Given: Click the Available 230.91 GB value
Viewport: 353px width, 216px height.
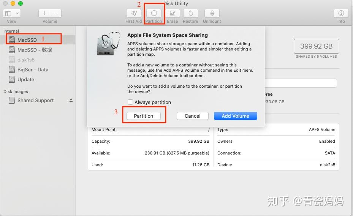Looking at the screenshot, I should [x=177, y=153].
